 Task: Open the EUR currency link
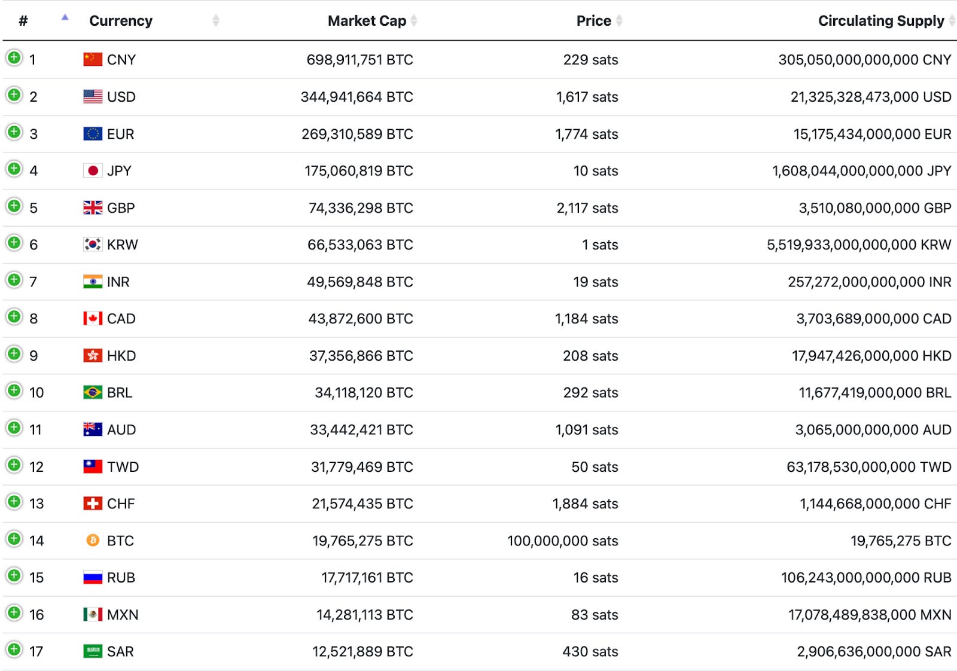[x=120, y=134]
